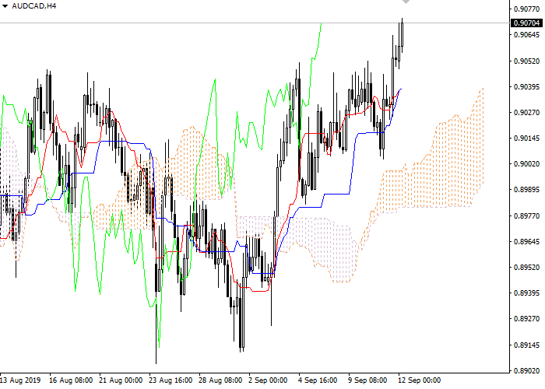The height and width of the screenshot is (389, 545).
Task: Click the AUDCAD,H4 symbol label
Action: tap(33, 6)
